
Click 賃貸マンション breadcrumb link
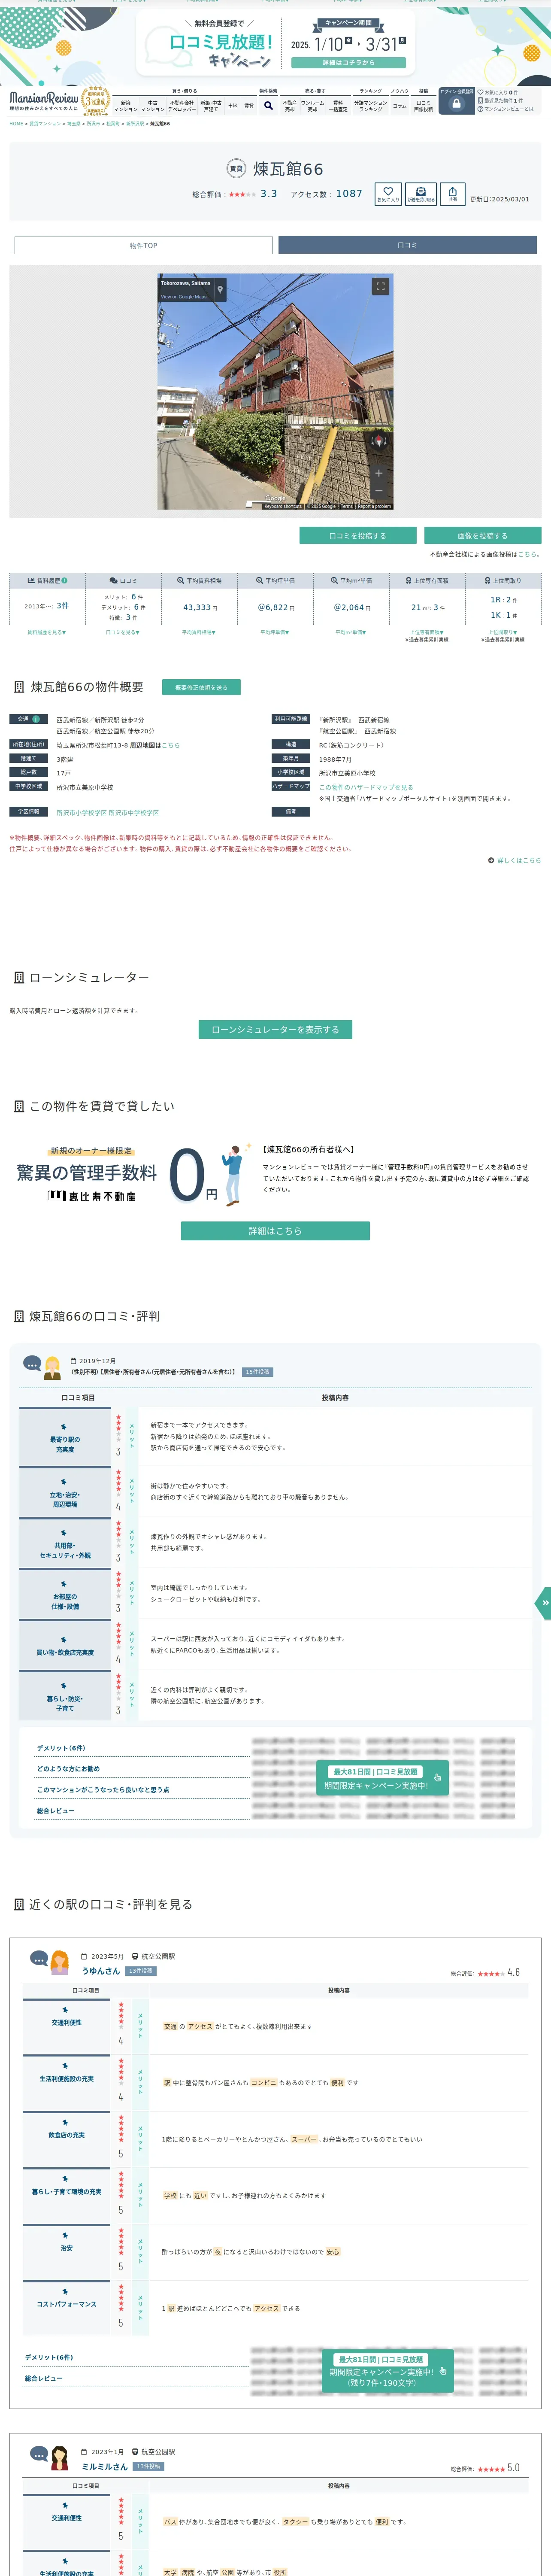click(x=45, y=124)
